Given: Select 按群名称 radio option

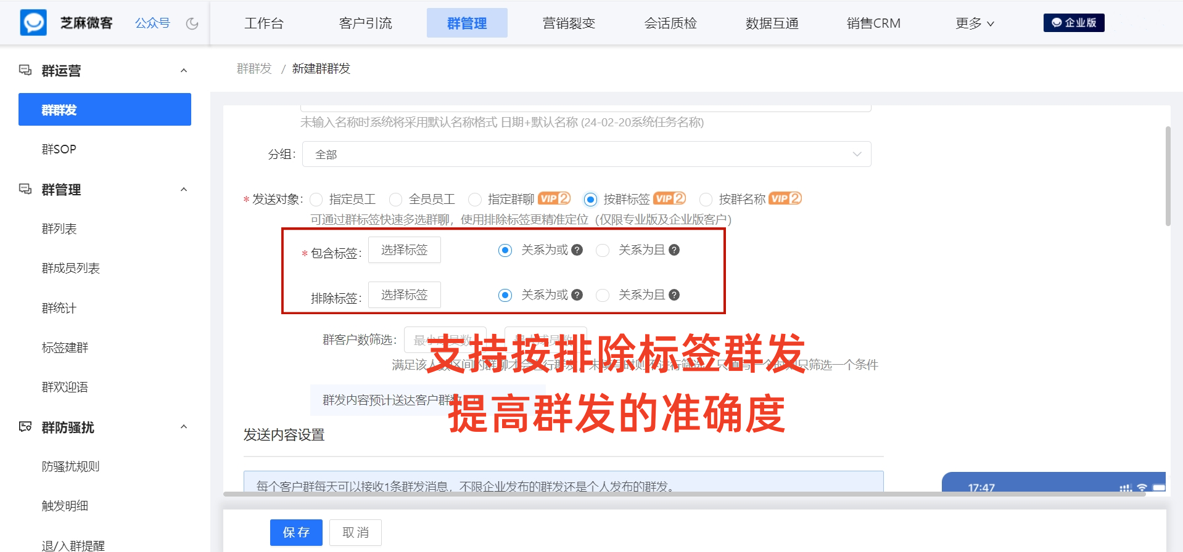Looking at the screenshot, I should click(x=706, y=200).
